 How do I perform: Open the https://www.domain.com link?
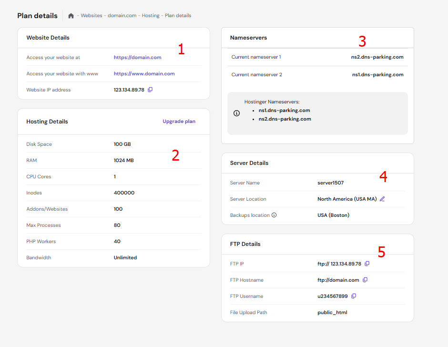tap(144, 73)
